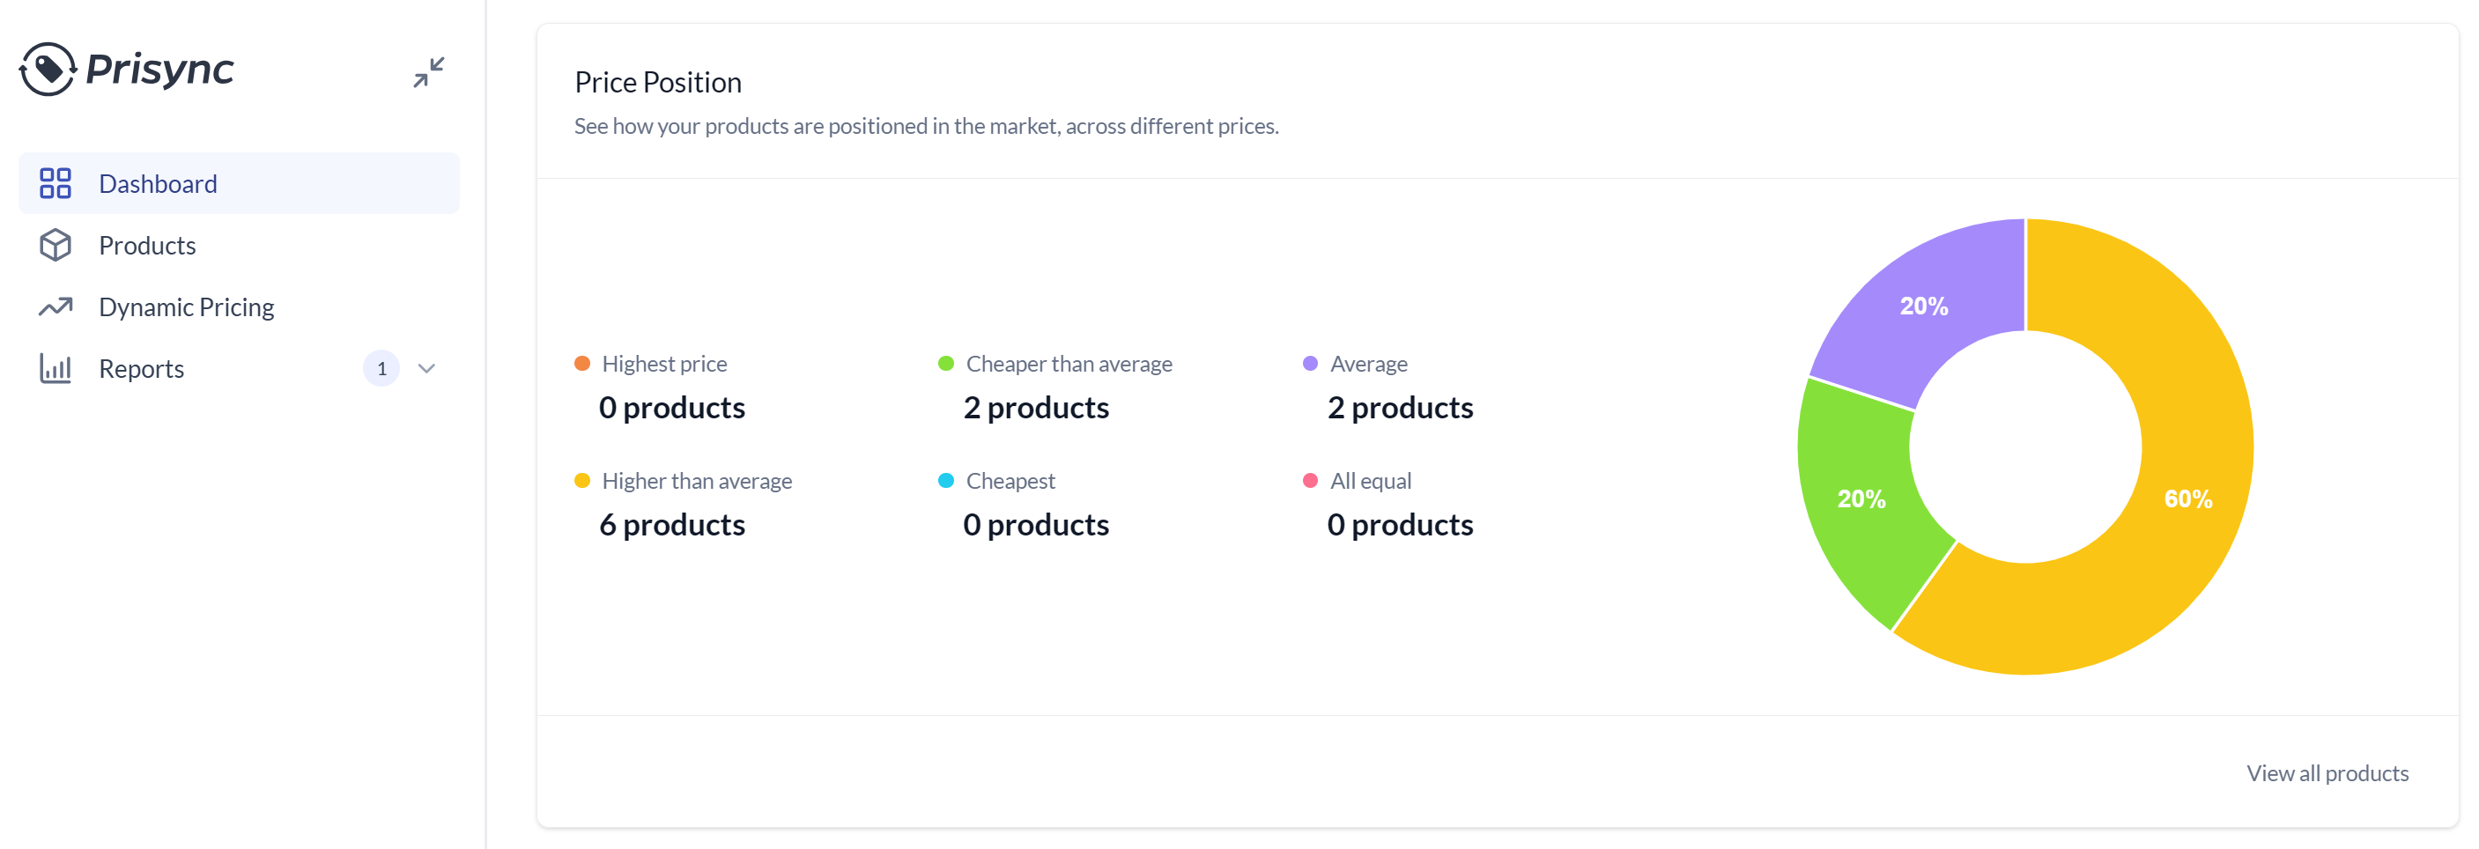Click the Products box icon
Screen dimensions: 2479x849
click(x=55, y=246)
